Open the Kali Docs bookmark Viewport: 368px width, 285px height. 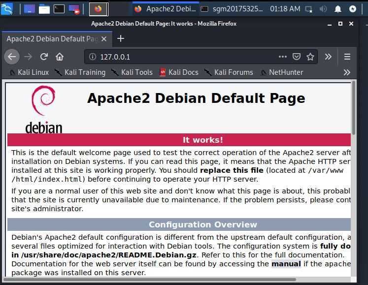[179, 72]
